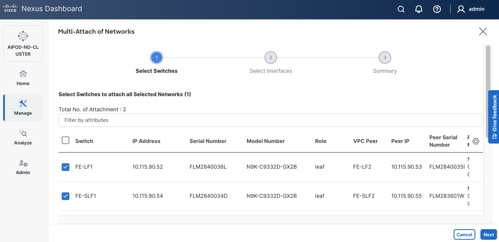Viewport: 499px width, 242px height.
Task: Click the Filter by attributes field
Action: click(270, 120)
